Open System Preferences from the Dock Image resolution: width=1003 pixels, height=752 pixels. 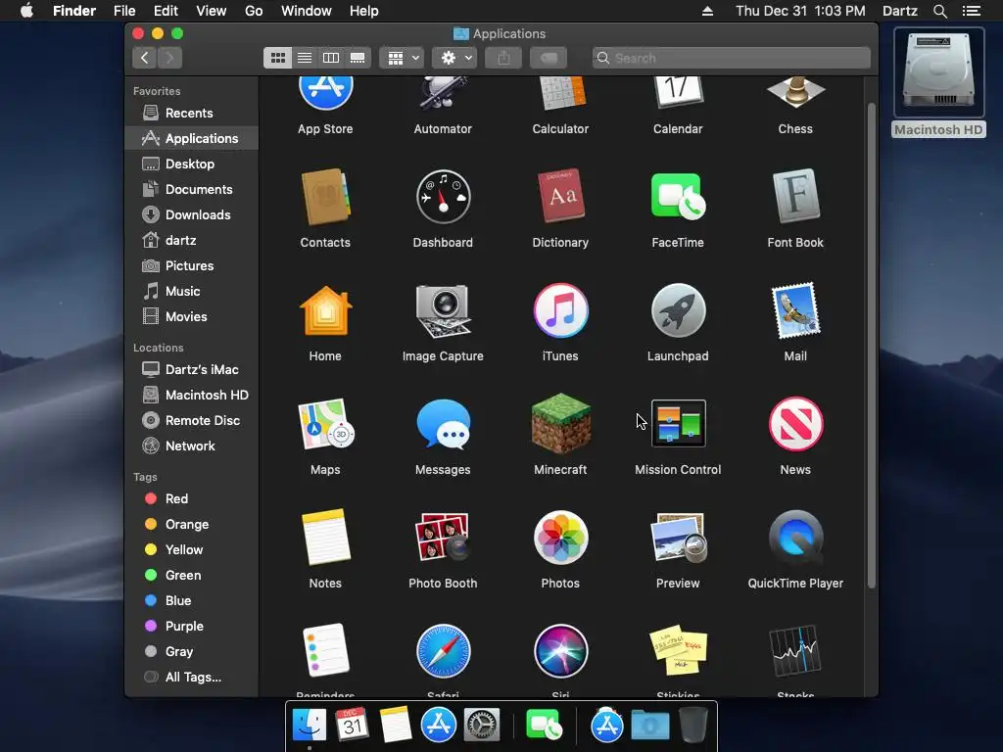pyautogui.click(x=482, y=726)
